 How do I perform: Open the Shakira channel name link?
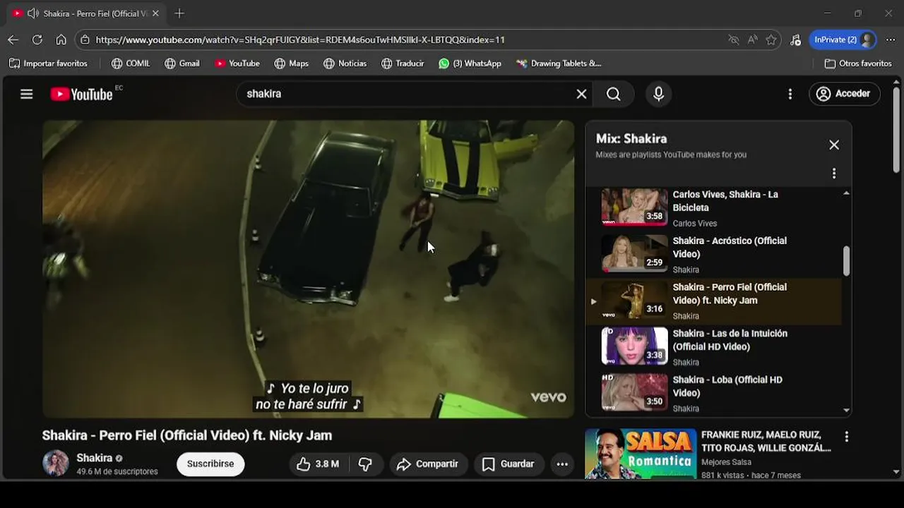95,458
